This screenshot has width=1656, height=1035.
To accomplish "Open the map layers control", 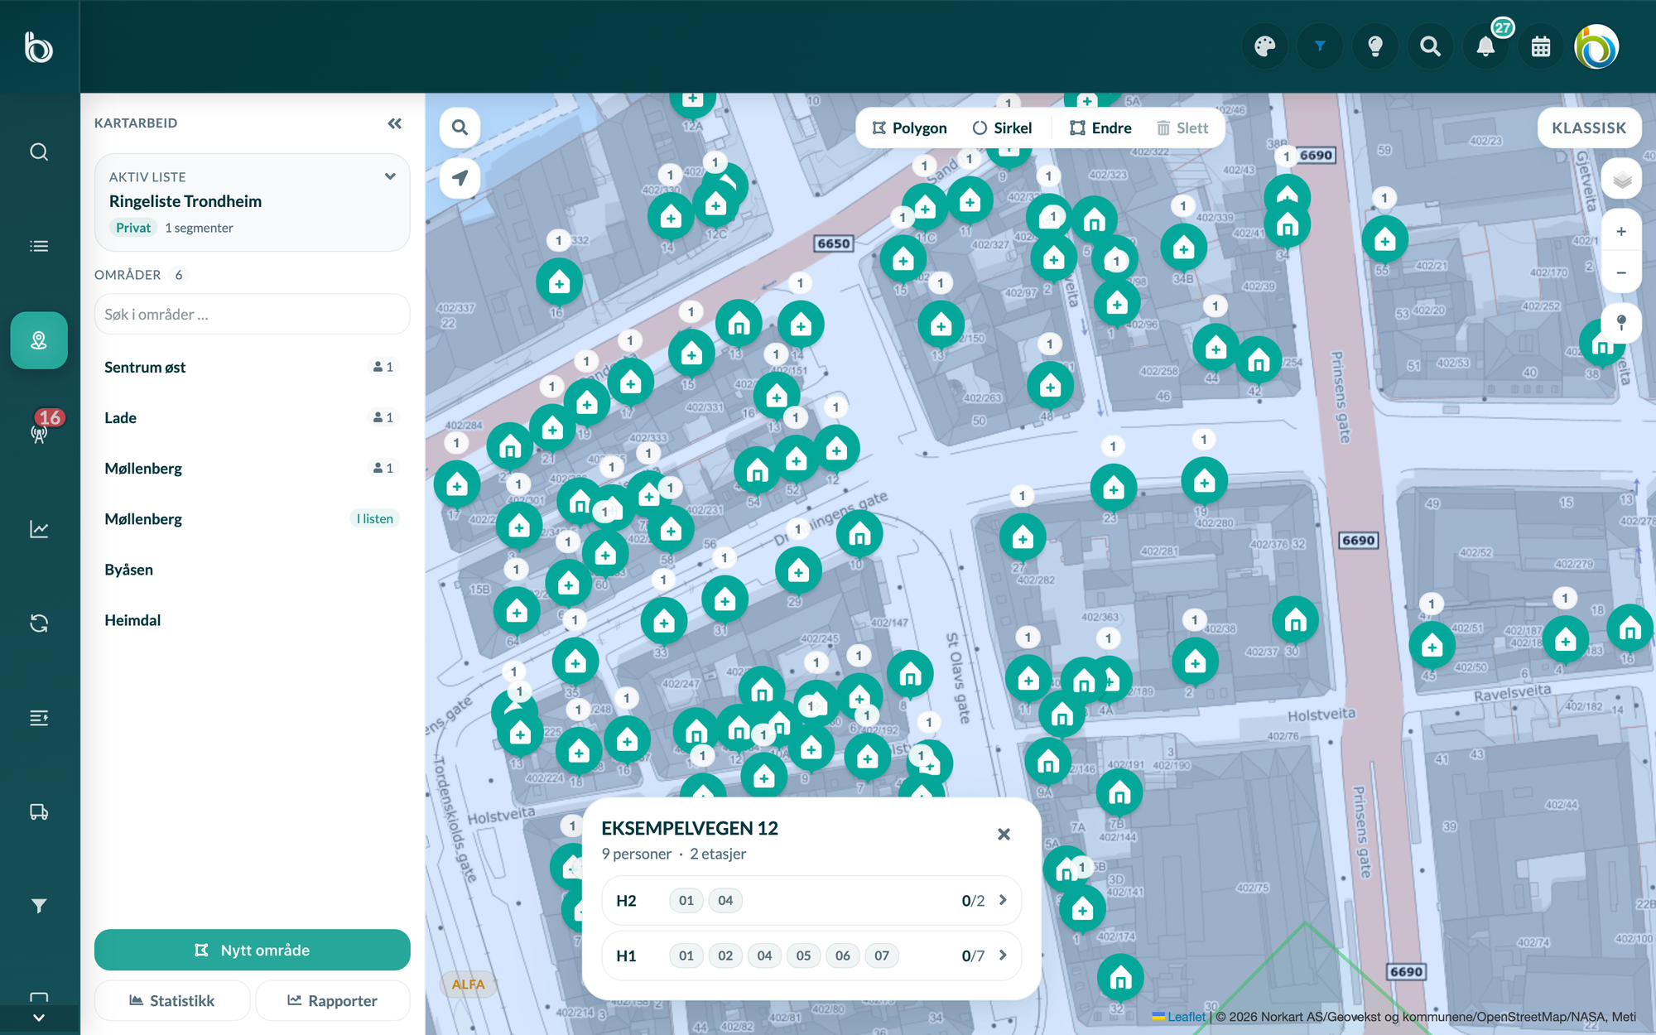I will coord(1621,180).
